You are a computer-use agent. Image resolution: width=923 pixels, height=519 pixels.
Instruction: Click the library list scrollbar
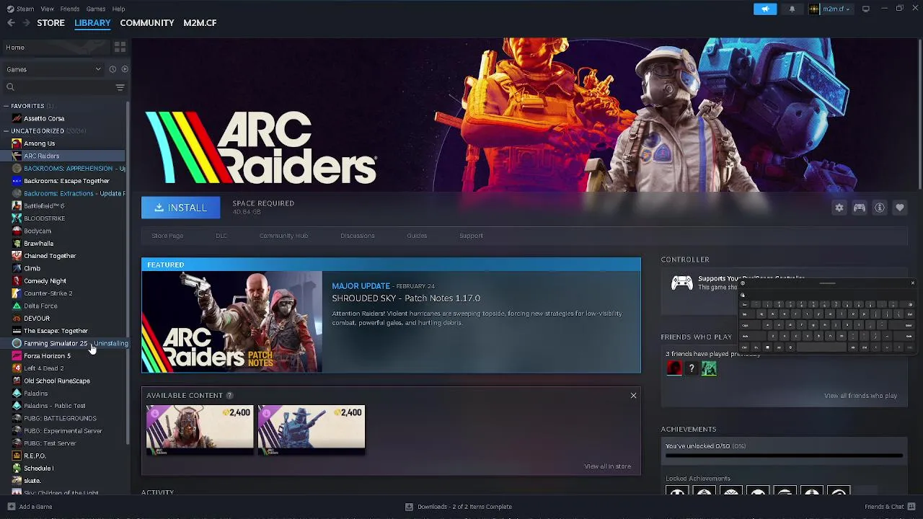pyautogui.click(x=128, y=274)
